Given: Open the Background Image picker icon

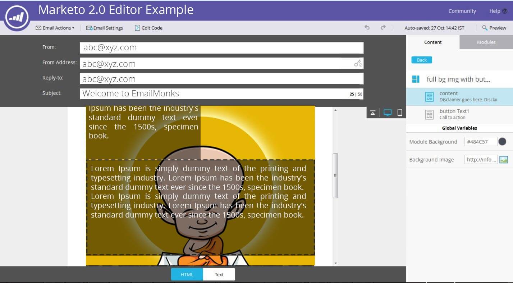Looking at the screenshot, I should 504,160.
